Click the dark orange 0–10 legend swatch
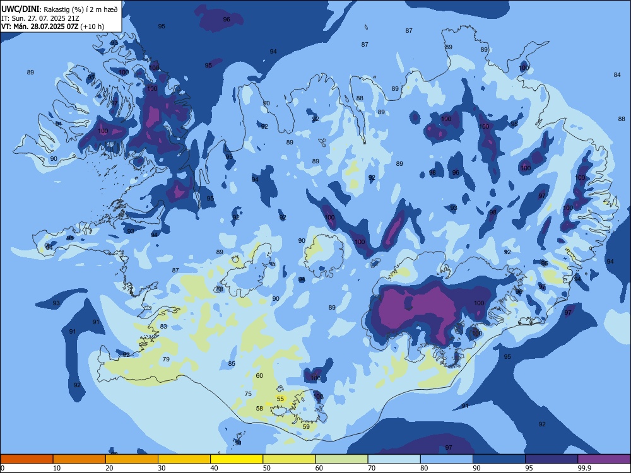Image resolution: width=631 pixels, height=473 pixels. [27, 459]
